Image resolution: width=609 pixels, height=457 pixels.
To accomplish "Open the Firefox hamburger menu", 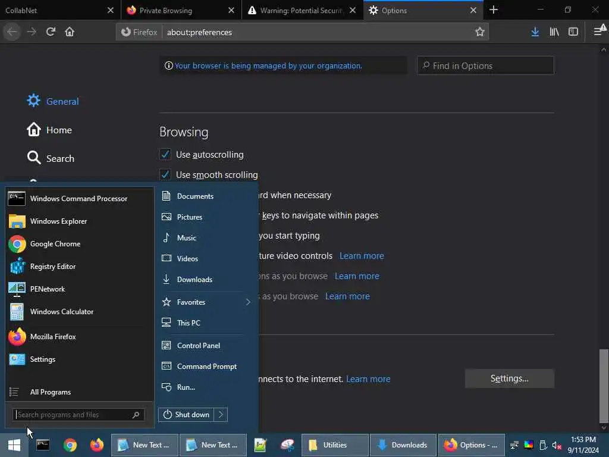I will coord(599,31).
